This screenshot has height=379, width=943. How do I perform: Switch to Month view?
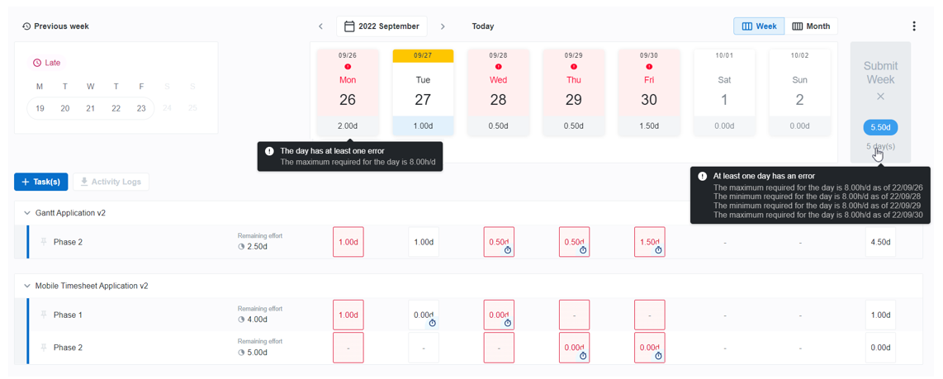[x=811, y=26]
